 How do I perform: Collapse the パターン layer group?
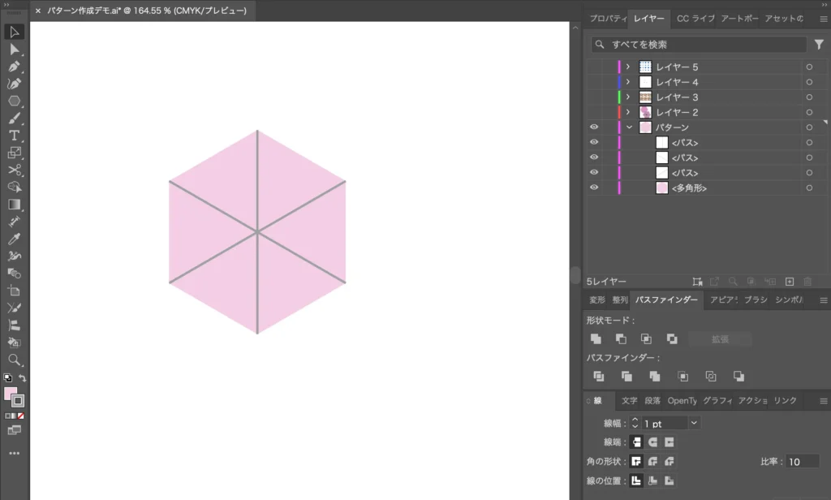click(x=629, y=127)
